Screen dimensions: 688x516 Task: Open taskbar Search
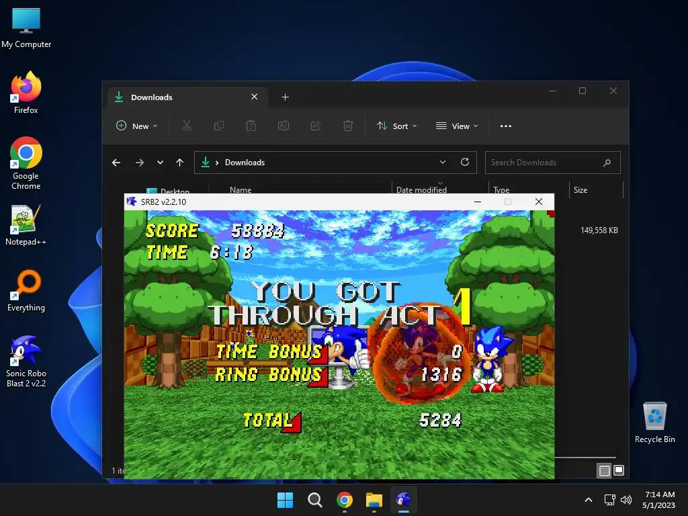pyautogui.click(x=314, y=500)
